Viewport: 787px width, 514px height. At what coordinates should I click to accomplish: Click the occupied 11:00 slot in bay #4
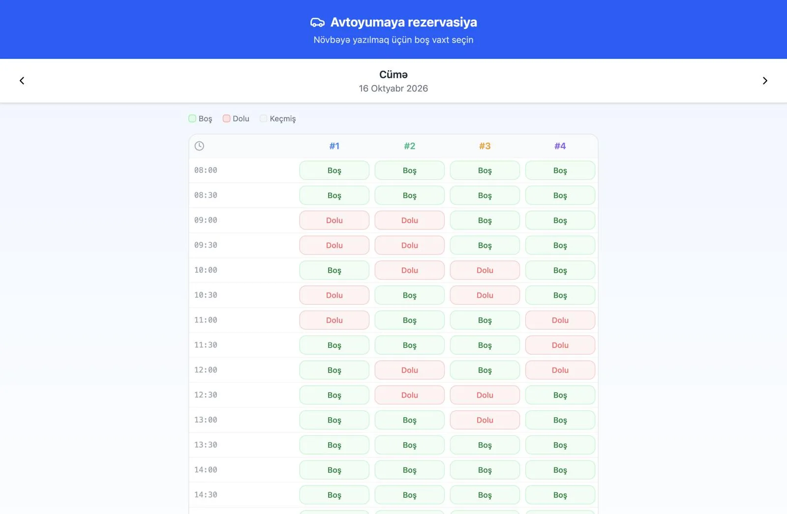(560, 320)
